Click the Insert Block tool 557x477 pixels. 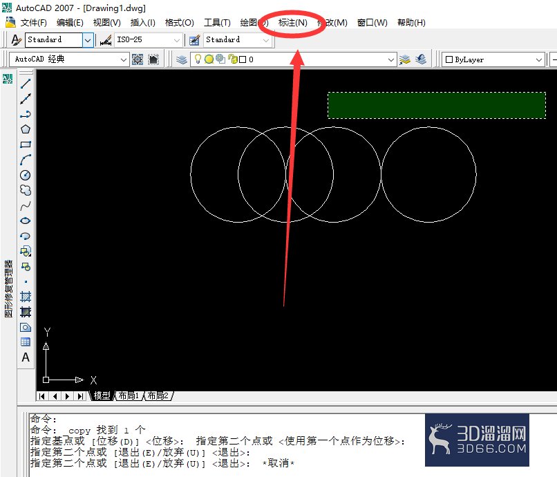26,252
